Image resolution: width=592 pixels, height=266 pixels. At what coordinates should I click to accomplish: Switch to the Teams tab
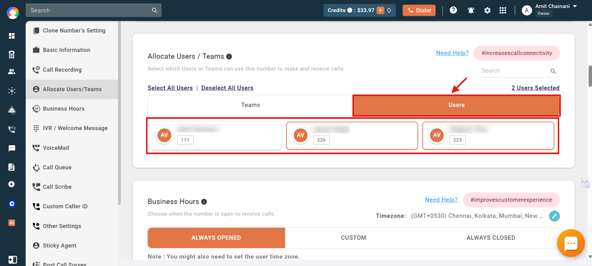coord(250,105)
